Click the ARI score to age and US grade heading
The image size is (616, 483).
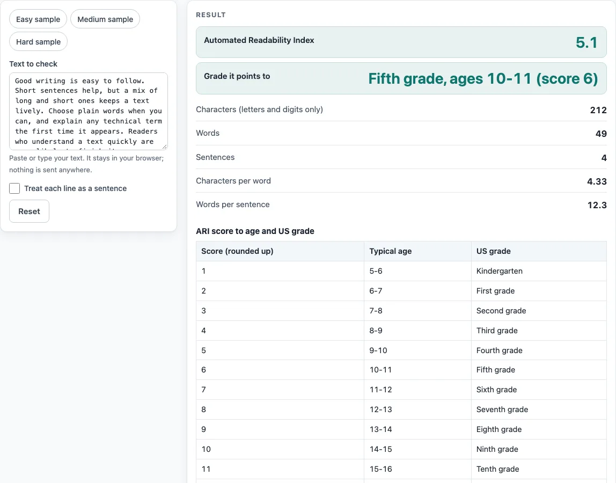[255, 231]
